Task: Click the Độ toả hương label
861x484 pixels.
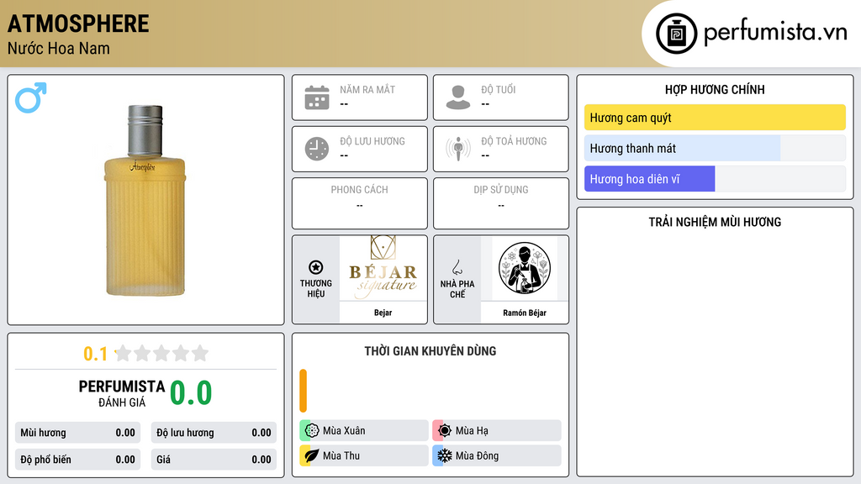Action: click(514, 141)
